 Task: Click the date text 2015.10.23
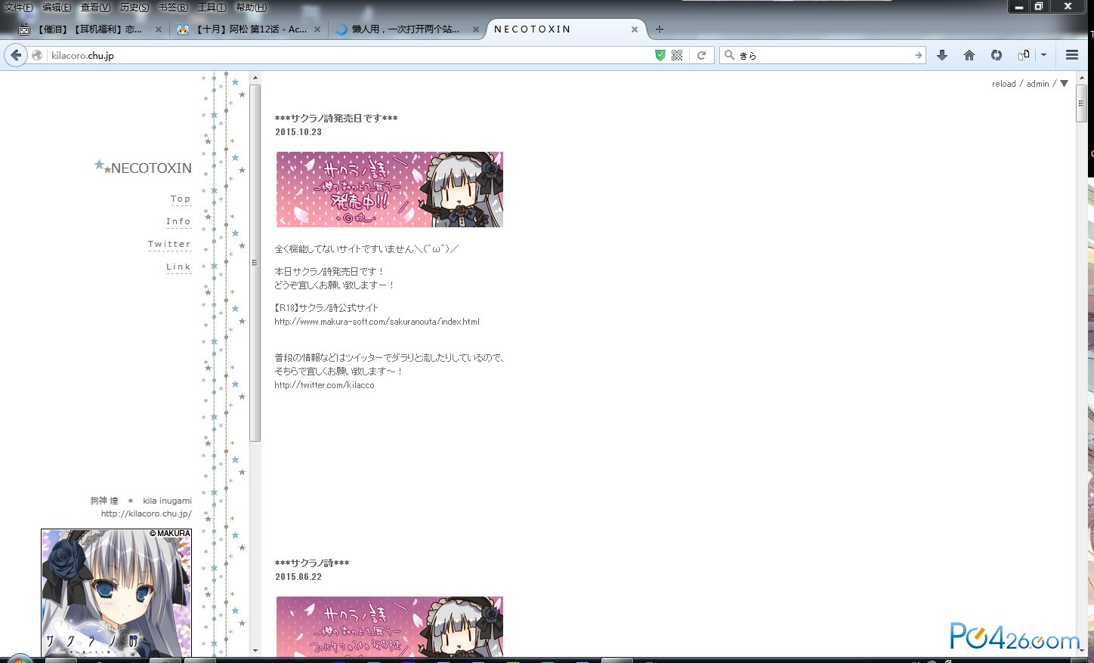298,132
